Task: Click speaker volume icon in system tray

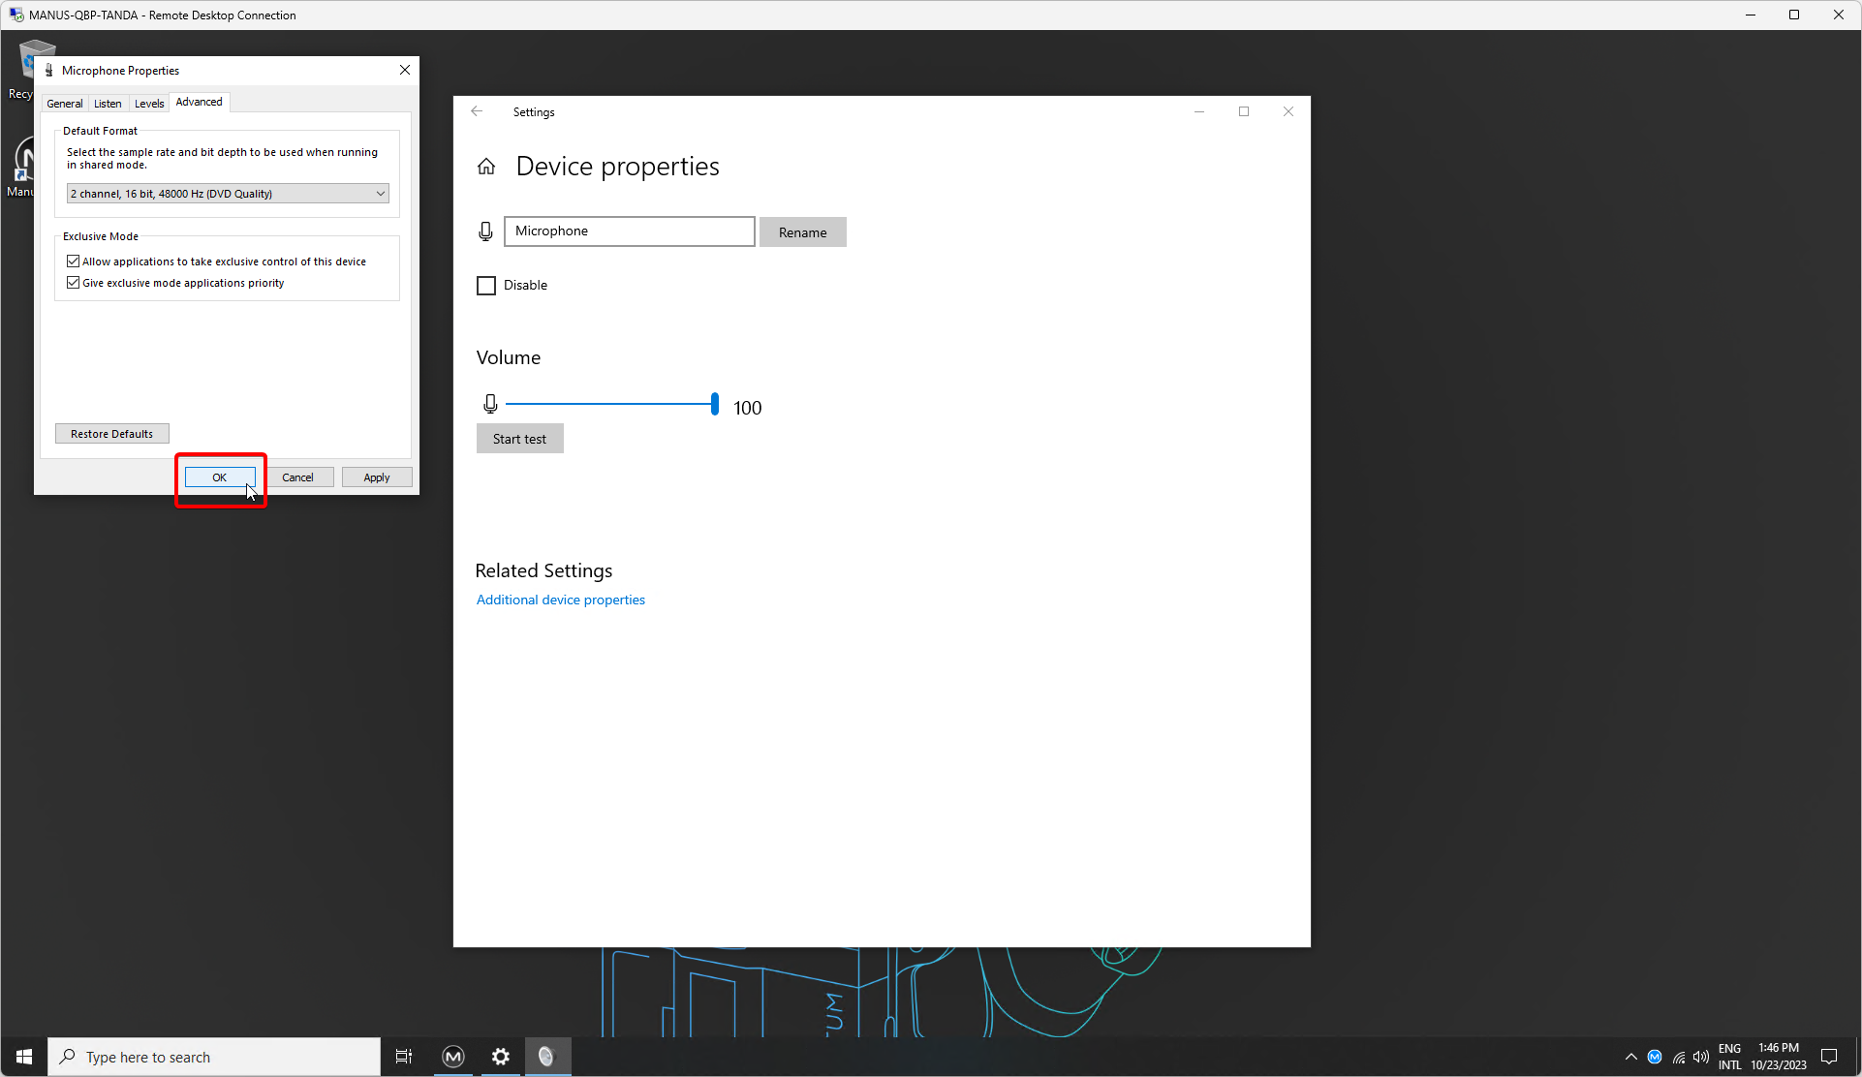Action: (x=1701, y=1057)
